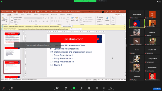Click the redo arrow in quick access toolbar
The width and height of the screenshot is (162, 91).
[23, 12]
